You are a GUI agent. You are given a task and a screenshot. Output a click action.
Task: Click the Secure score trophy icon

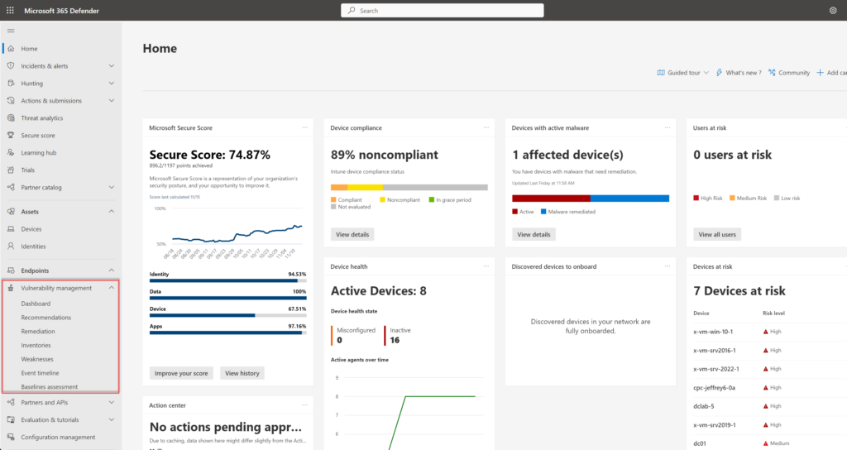tap(11, 135)
